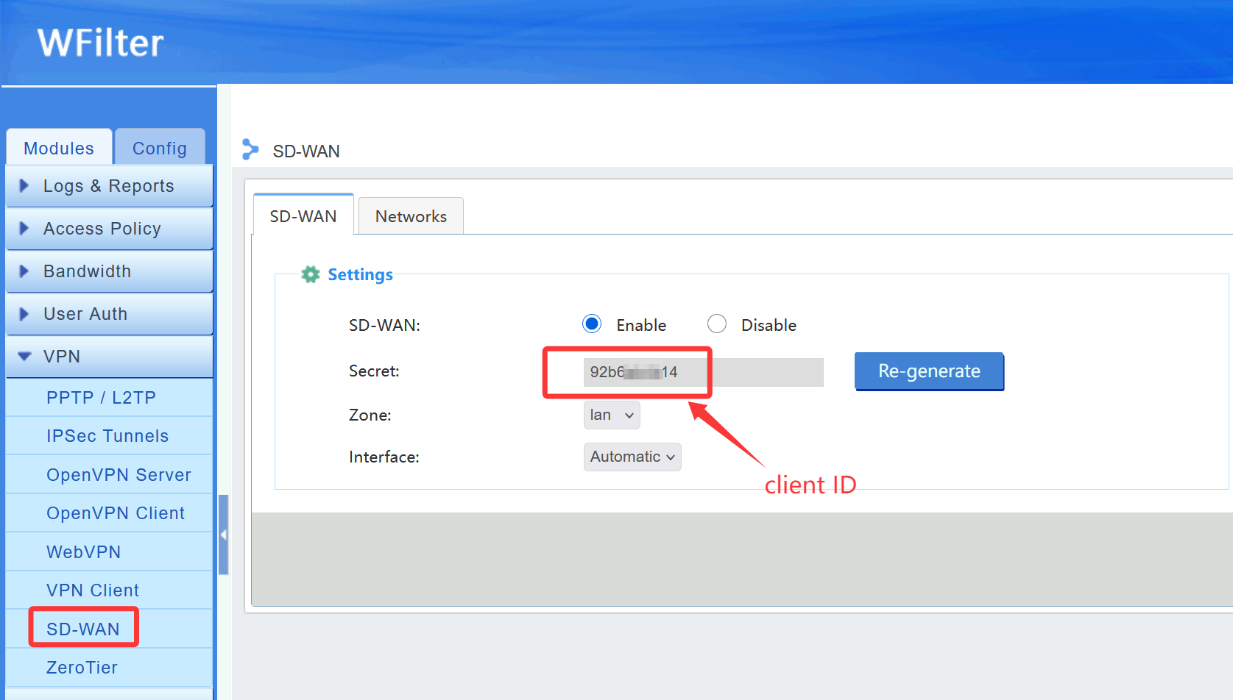Click the SD-WAN breadcrumb arrow icon

(x=250, y=150)
